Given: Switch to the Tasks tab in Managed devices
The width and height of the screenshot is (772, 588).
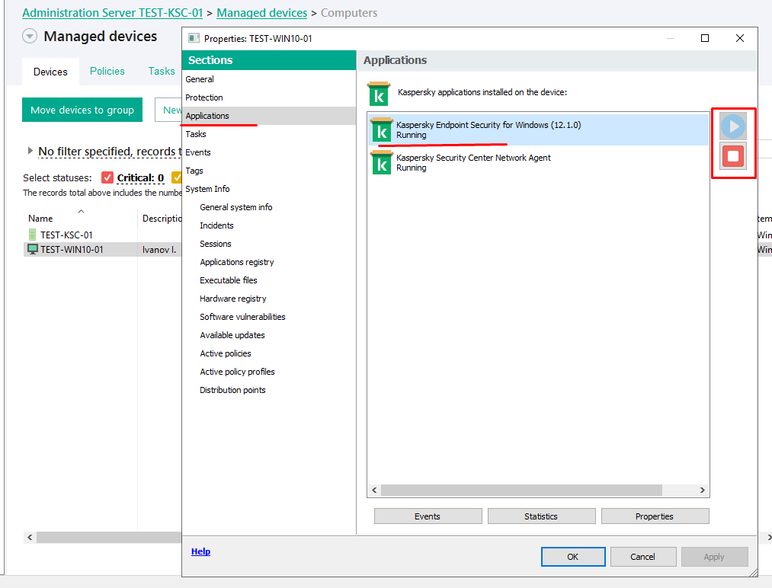Looking at the screenshot, I should tap(162, 71).
